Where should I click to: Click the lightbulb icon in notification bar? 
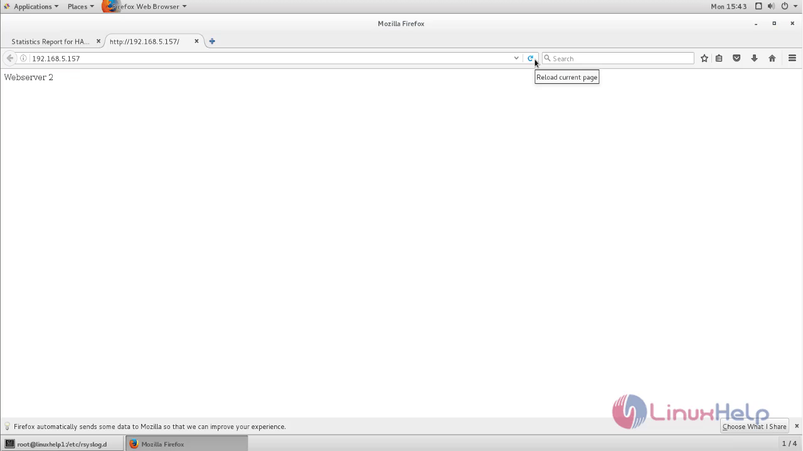[8, 427]
